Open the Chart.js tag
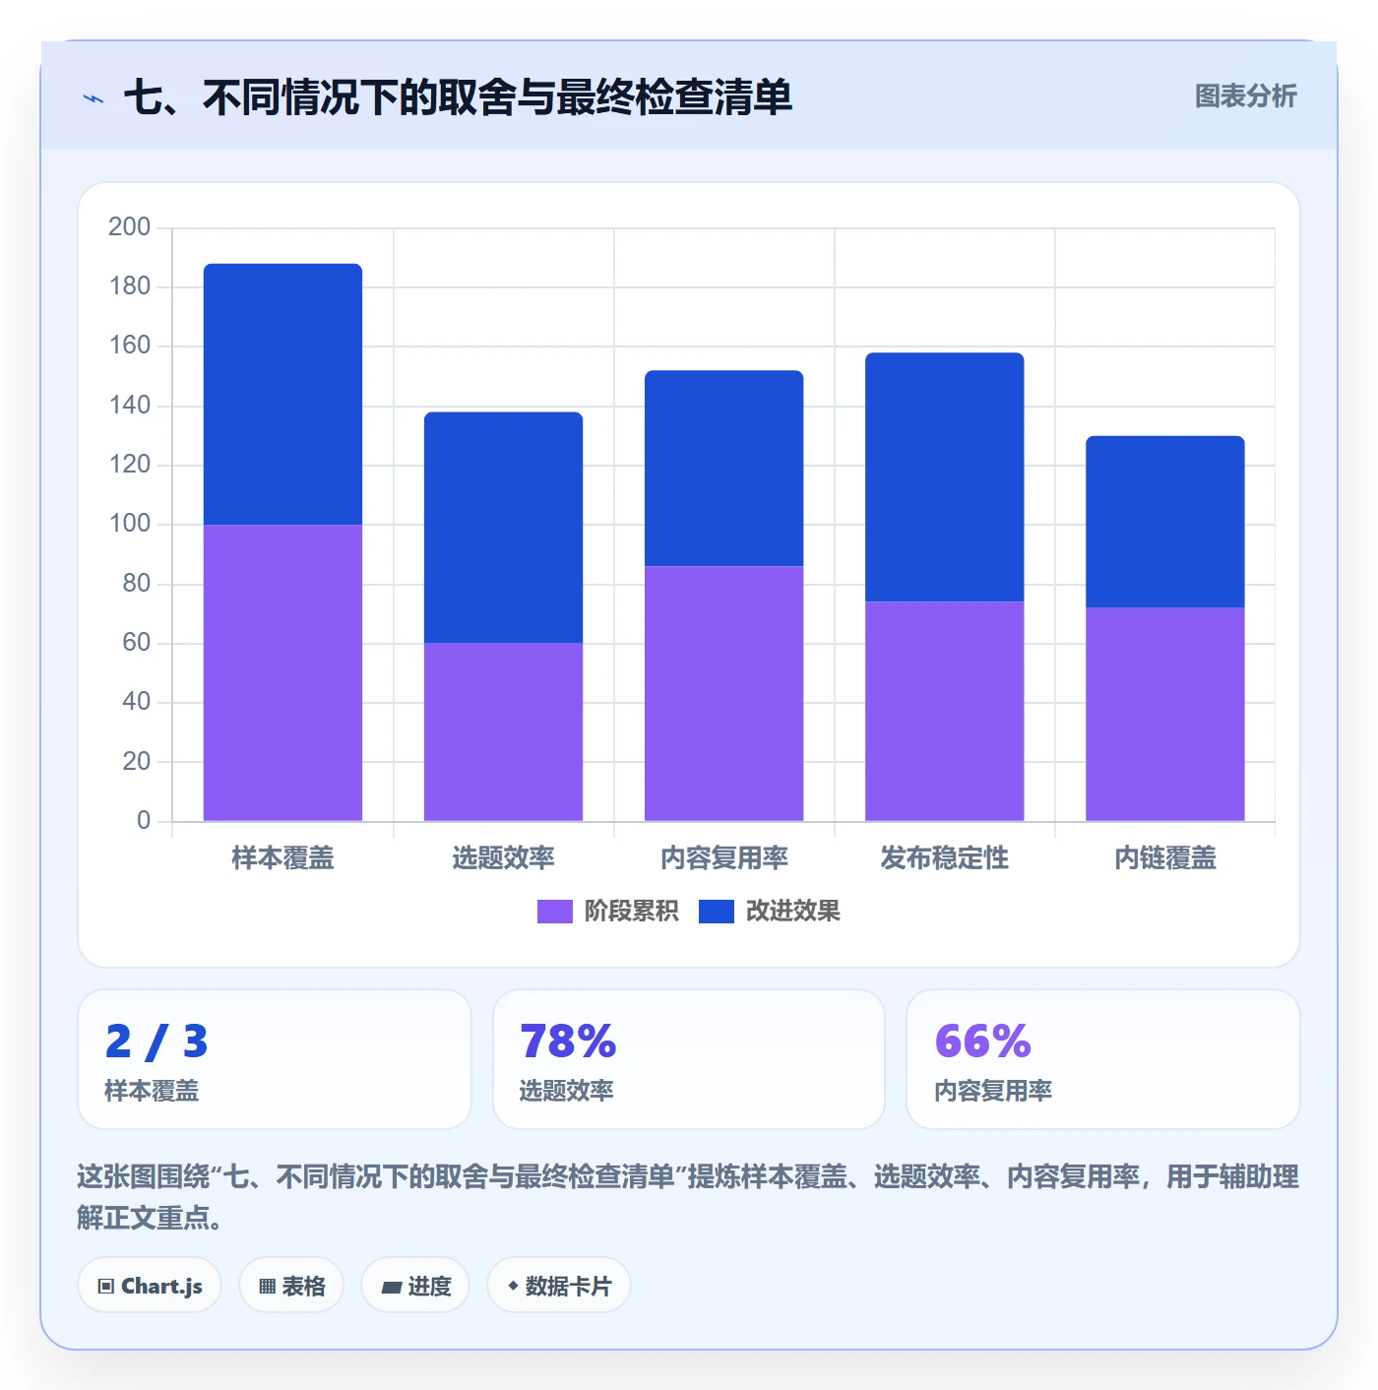Image resolution: width=1378 pixels, height=1390 pixels. [x=150, y=1286]
